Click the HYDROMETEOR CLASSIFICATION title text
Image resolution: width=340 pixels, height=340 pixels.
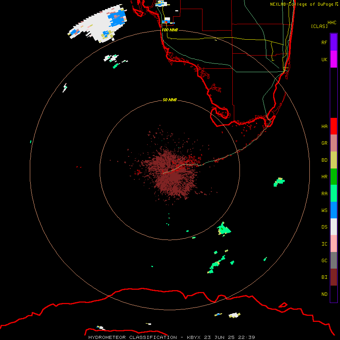(133, 337)
